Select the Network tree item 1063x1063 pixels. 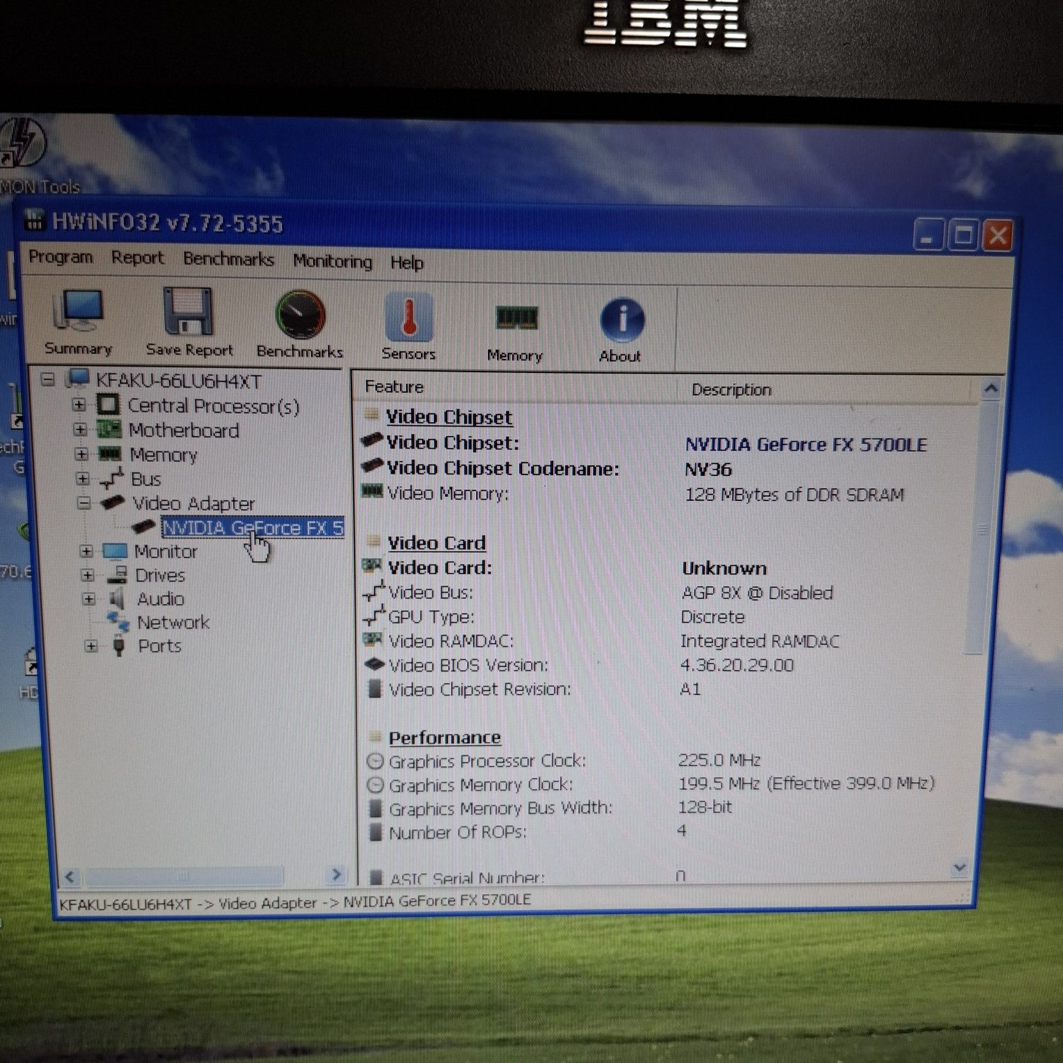[x=173, y=622]
